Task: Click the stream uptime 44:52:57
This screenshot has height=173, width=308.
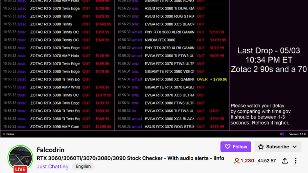Action: (x=267, y=161)
